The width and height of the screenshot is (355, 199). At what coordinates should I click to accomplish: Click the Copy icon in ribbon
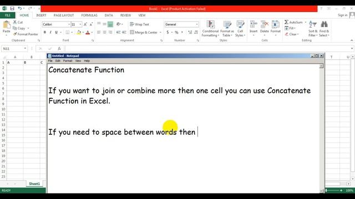[15, 28]
